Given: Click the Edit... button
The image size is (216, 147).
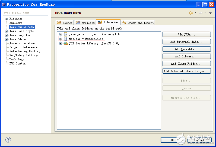Looking at the screenshot, I should [x=186, y=81].
